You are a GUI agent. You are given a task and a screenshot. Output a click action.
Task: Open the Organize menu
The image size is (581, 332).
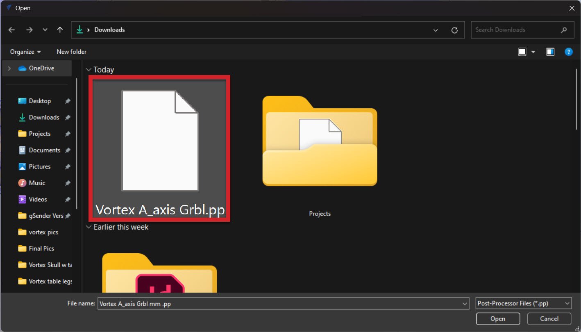pyautogui.click(x=25, y=52)
